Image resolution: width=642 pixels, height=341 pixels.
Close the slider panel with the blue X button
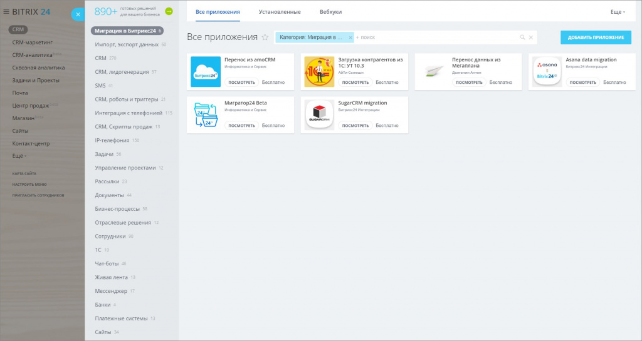(x=78, y=14)
